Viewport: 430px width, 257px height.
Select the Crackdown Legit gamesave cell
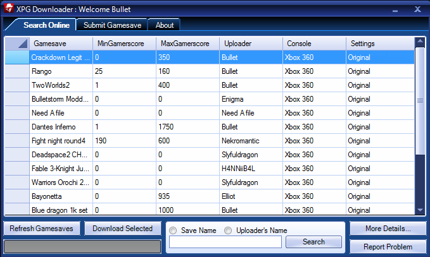[61, 57]
